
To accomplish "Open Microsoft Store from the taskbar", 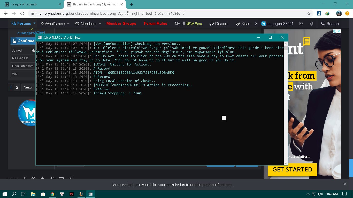I will click(43, 194).
